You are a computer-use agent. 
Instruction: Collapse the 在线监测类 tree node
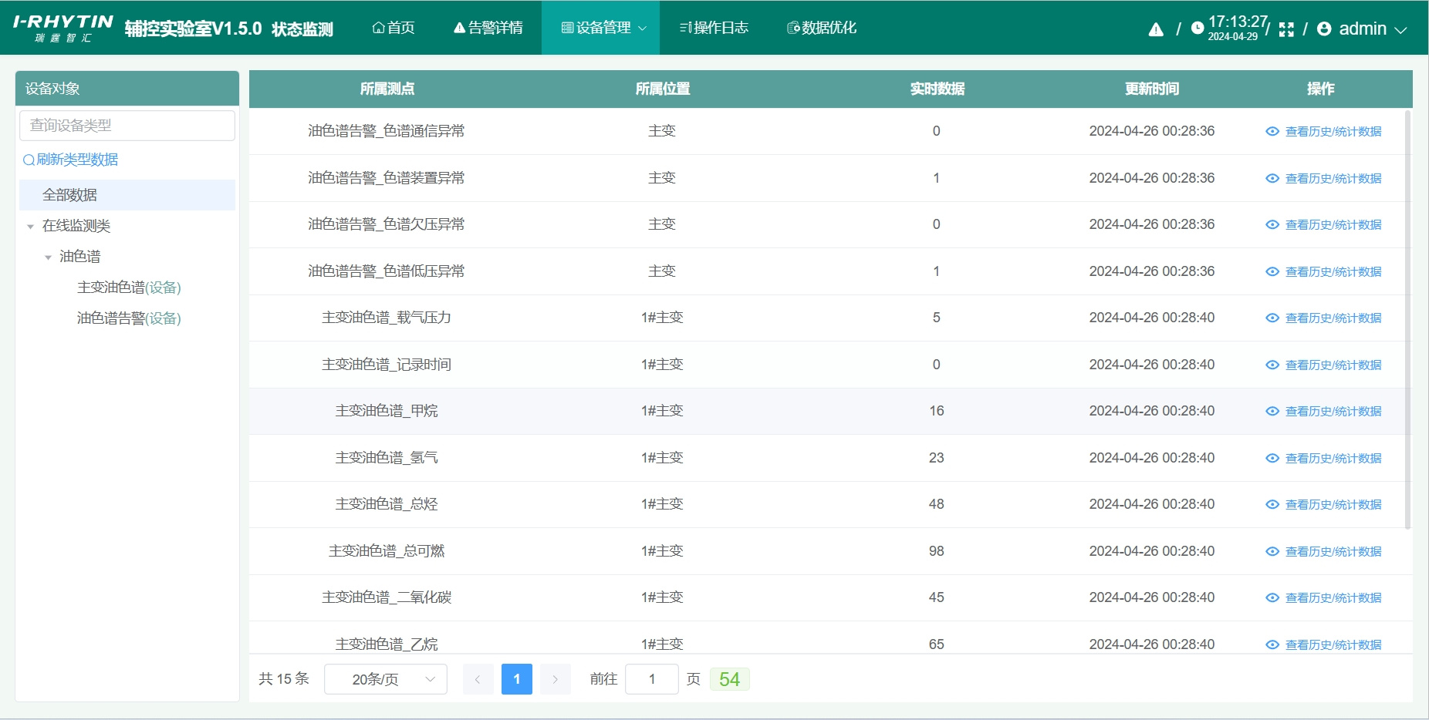(30, 227)
